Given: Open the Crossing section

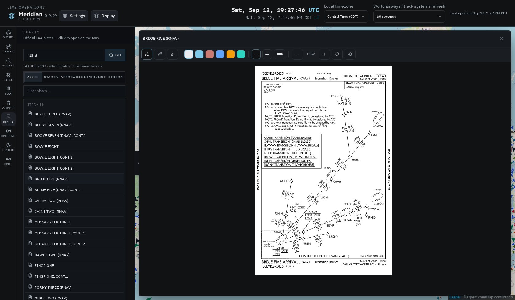Looking at the screenshot, I should 8,133.
